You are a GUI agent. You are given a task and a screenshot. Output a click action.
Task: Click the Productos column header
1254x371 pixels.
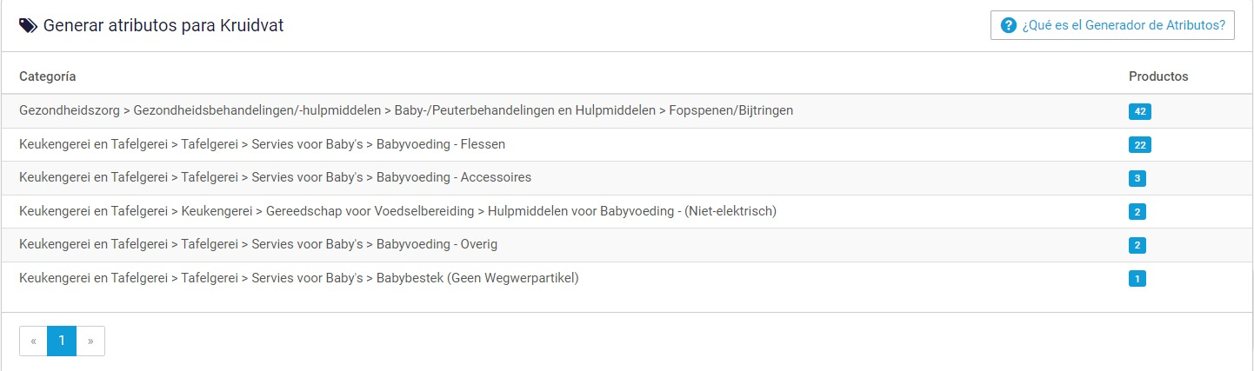1158,76
